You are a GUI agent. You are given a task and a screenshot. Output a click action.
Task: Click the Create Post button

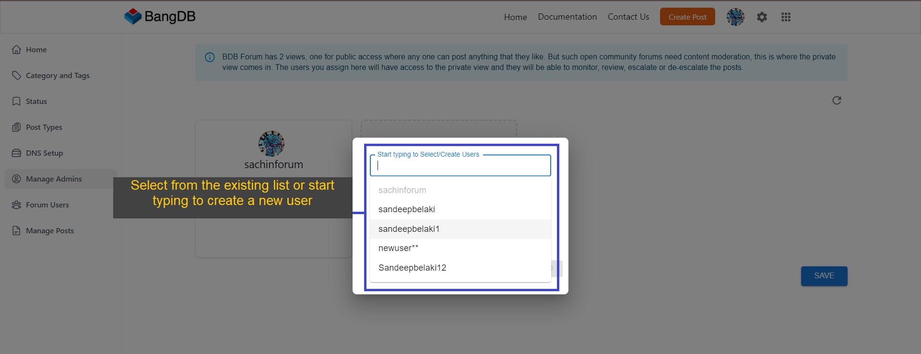[x=687, y=17]
